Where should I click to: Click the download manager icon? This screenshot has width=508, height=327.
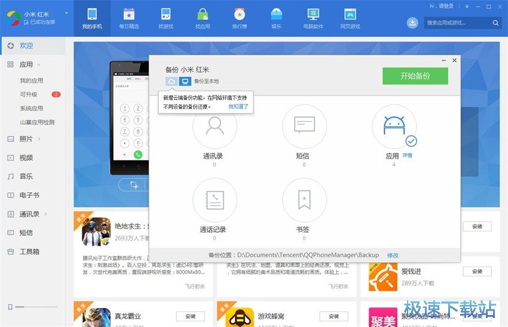(412, 23)
